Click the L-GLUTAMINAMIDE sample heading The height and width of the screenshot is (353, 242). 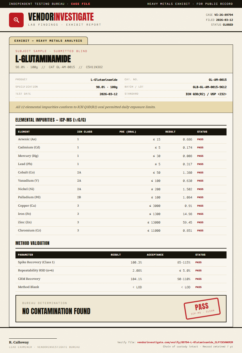[43, 59]
